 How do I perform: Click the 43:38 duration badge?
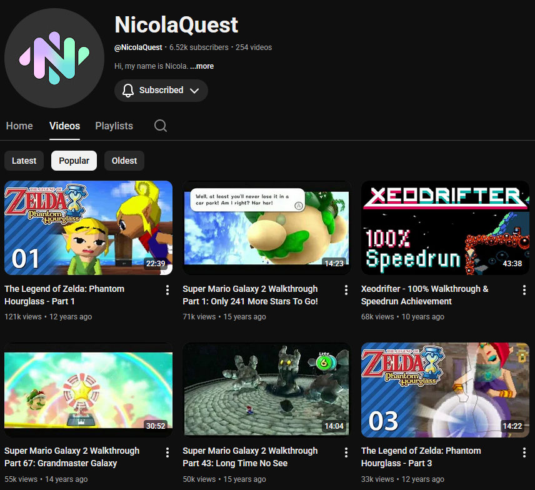(512, 263)
